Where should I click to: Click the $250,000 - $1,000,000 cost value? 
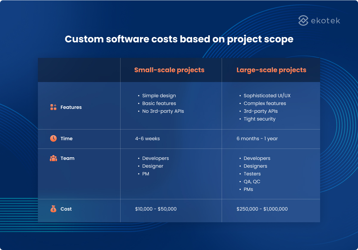tap(262, 209)
